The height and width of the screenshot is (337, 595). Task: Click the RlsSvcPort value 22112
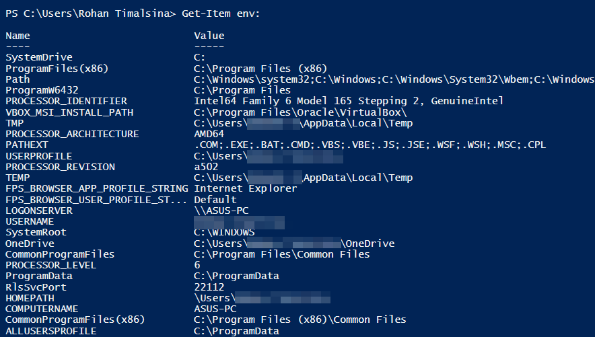[209, 287]
